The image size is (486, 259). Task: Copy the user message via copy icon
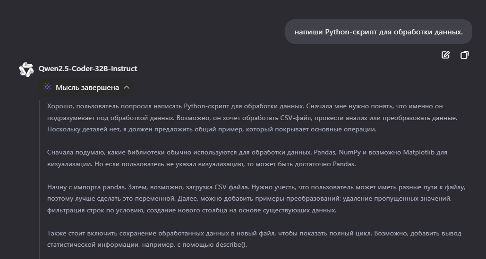click(x=464, y=55)
